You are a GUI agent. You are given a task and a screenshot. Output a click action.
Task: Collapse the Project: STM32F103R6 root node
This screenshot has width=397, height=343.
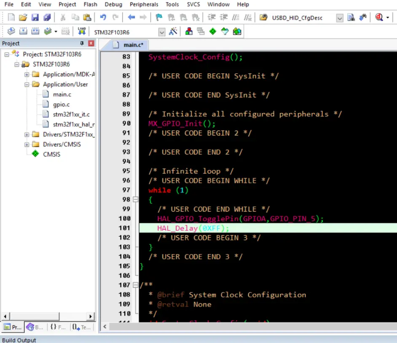tap(7, 54)
